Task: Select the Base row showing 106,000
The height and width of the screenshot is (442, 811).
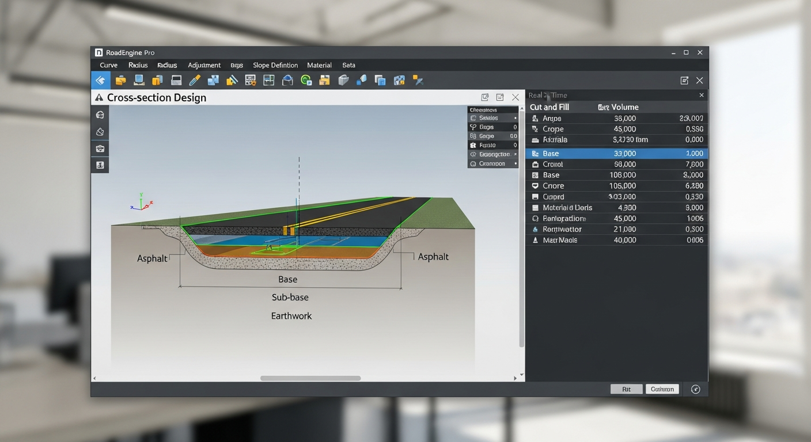Action: (617, 175)
